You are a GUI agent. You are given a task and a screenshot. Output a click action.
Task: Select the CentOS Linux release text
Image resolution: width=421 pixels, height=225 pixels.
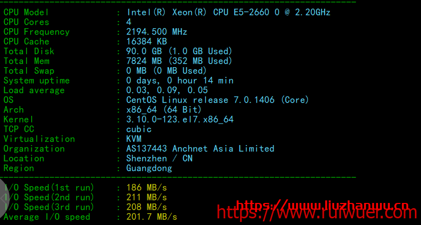[217, 100]
